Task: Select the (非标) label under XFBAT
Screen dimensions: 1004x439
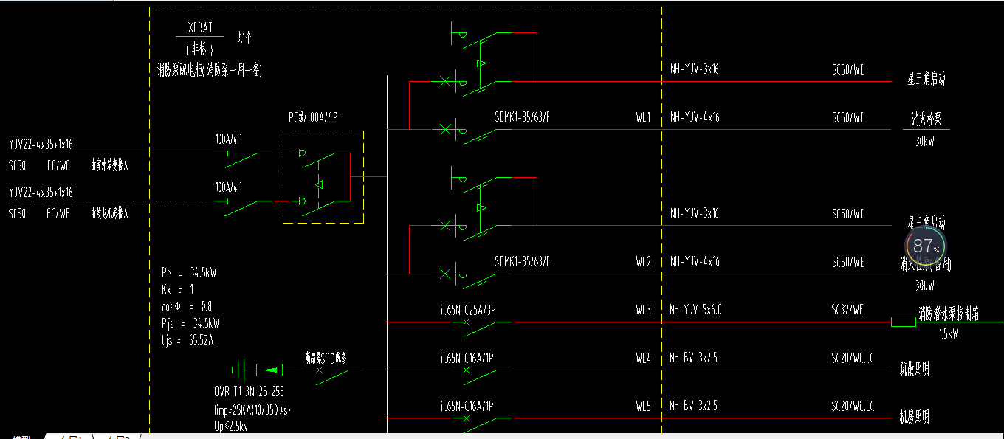Action: [x=199, y=50]
